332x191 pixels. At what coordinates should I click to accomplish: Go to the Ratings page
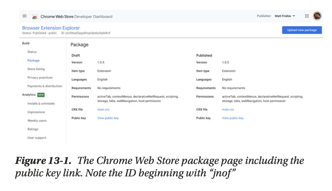pyautogui.click(x=33, y=129)
